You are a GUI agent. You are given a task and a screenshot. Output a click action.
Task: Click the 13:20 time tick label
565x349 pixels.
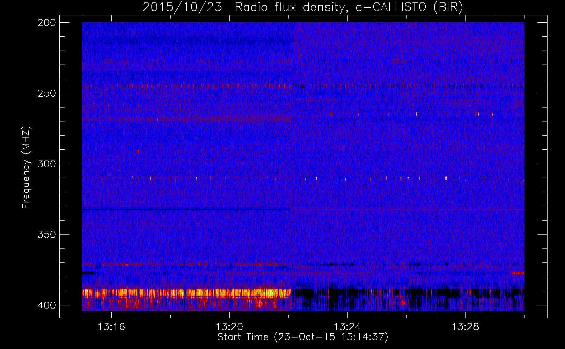(229, 327)
